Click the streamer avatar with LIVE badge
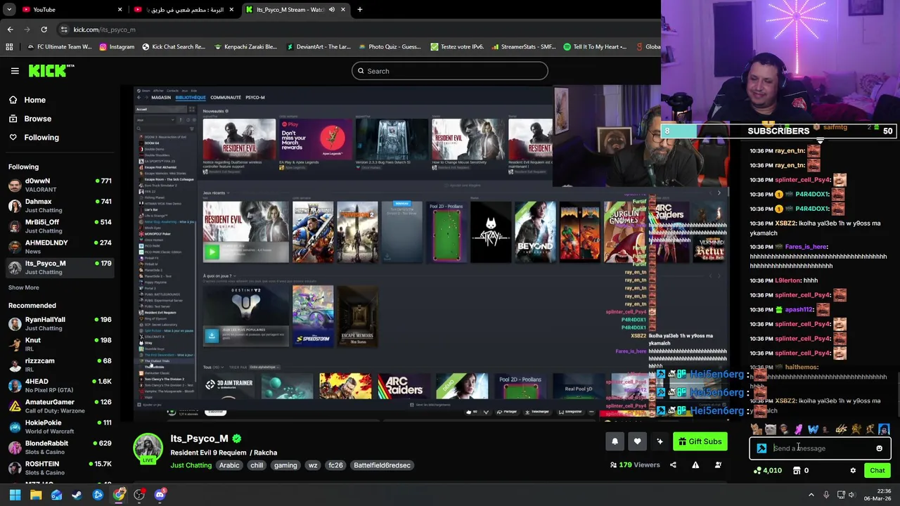Screen dimensions: 900x506 (x=148, y=449)
